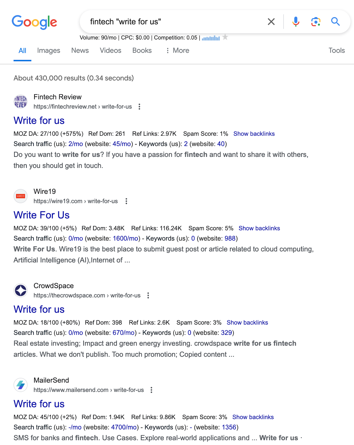This screenshot has width=354, height=445.
Task: Open options menu for the MailerSend result
Action: tap(151, 390)
